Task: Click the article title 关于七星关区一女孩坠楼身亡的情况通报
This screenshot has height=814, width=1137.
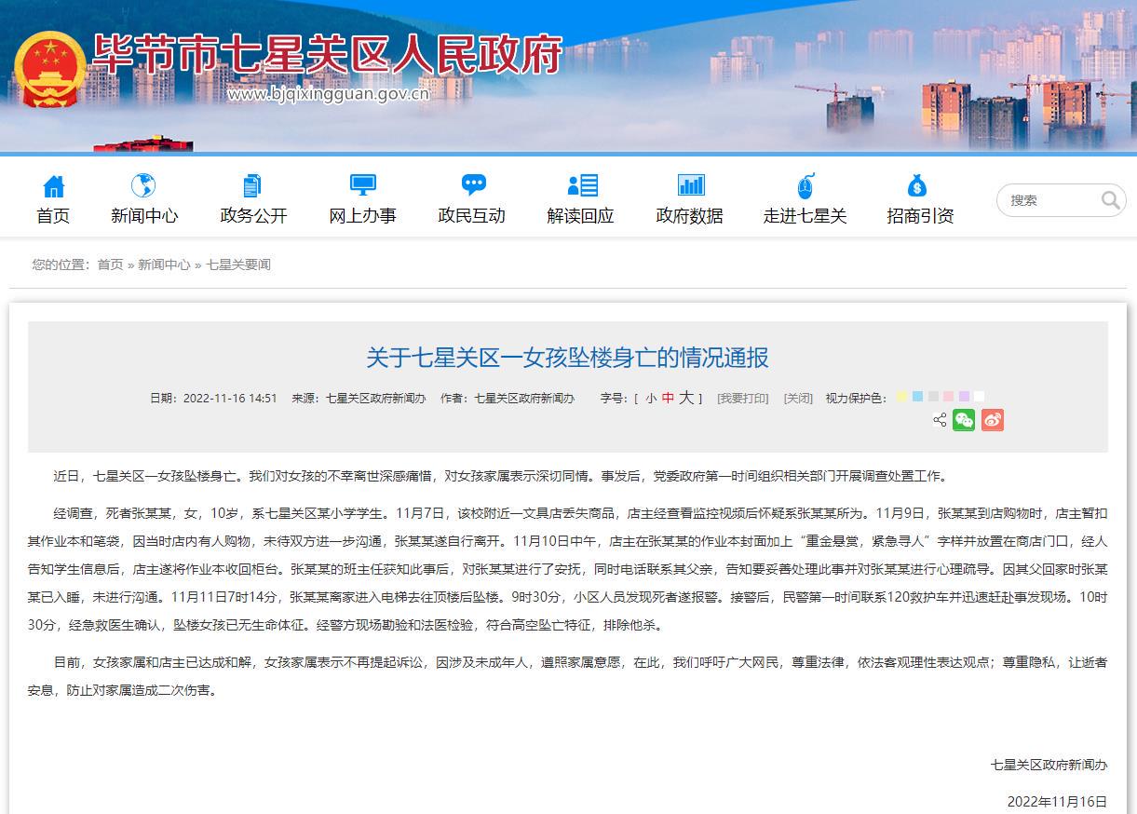Action: pos(567,358)
